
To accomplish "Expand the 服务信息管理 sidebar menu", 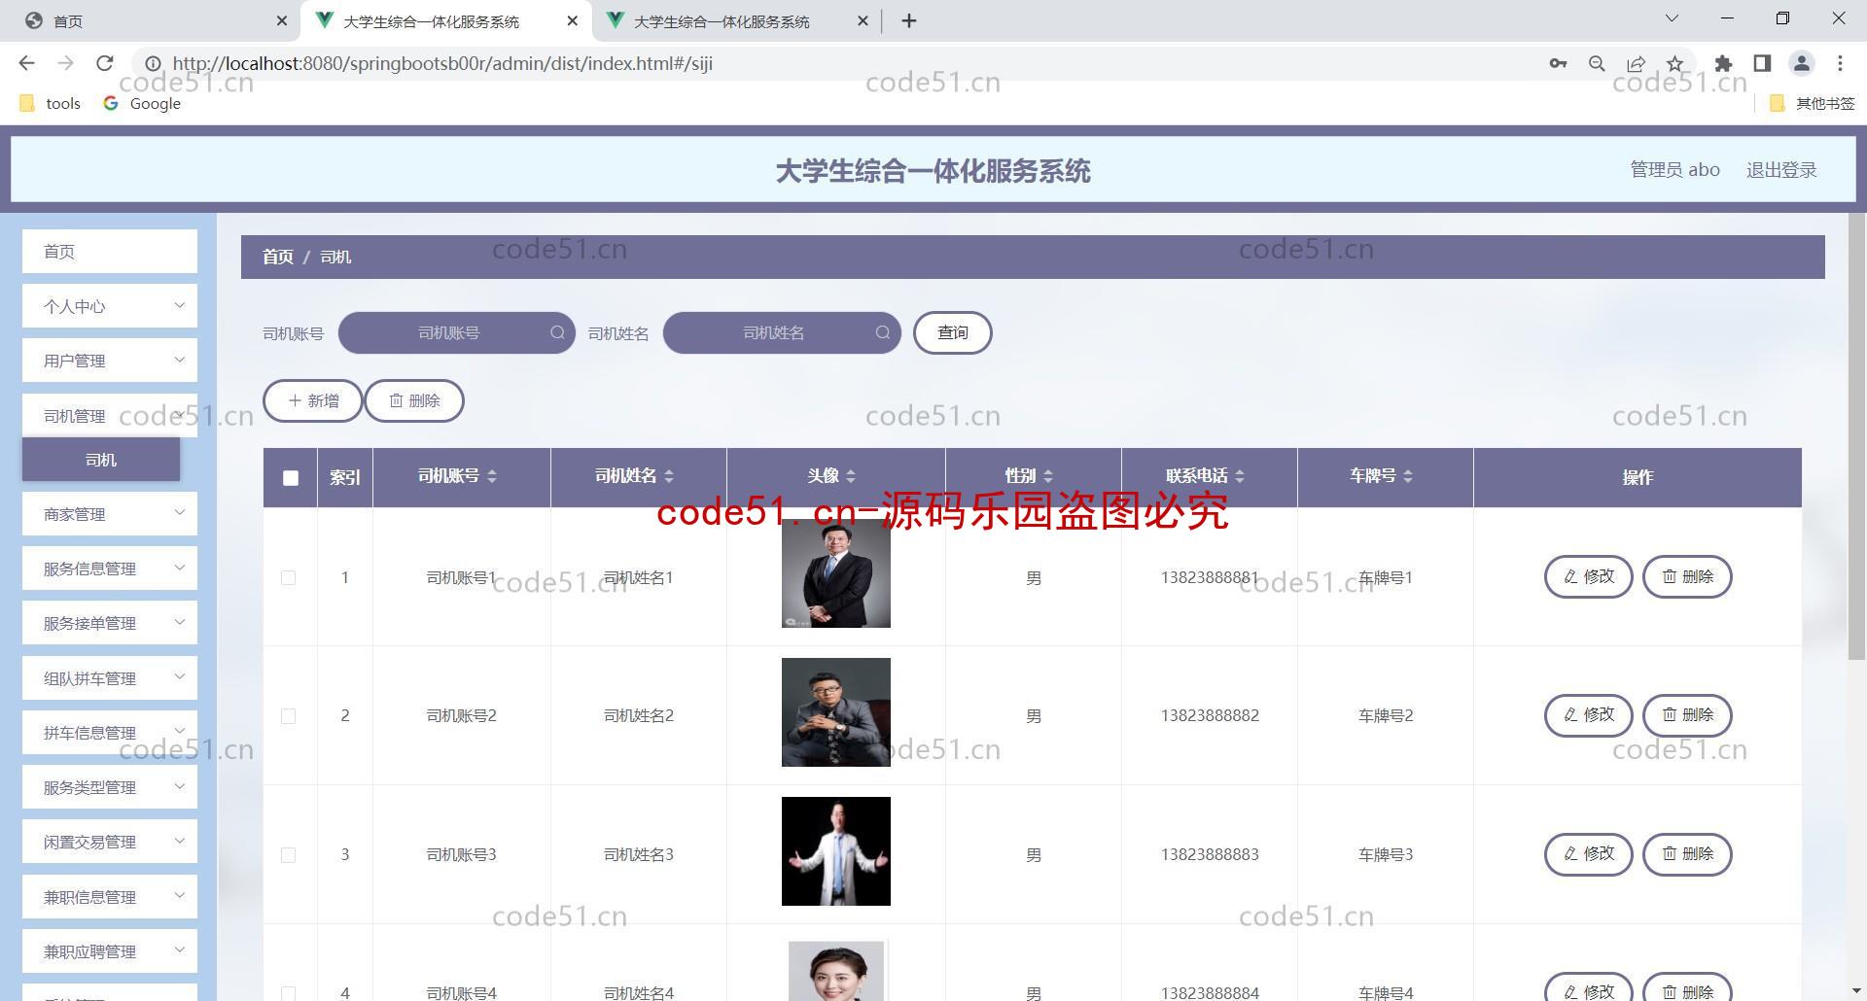I will click(x=110, y=569).
